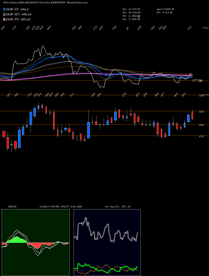This screenshot has width=209, height=276.
Task: Click the 494 price axis label
Action: pyautogui.click(x=201, y=125)
